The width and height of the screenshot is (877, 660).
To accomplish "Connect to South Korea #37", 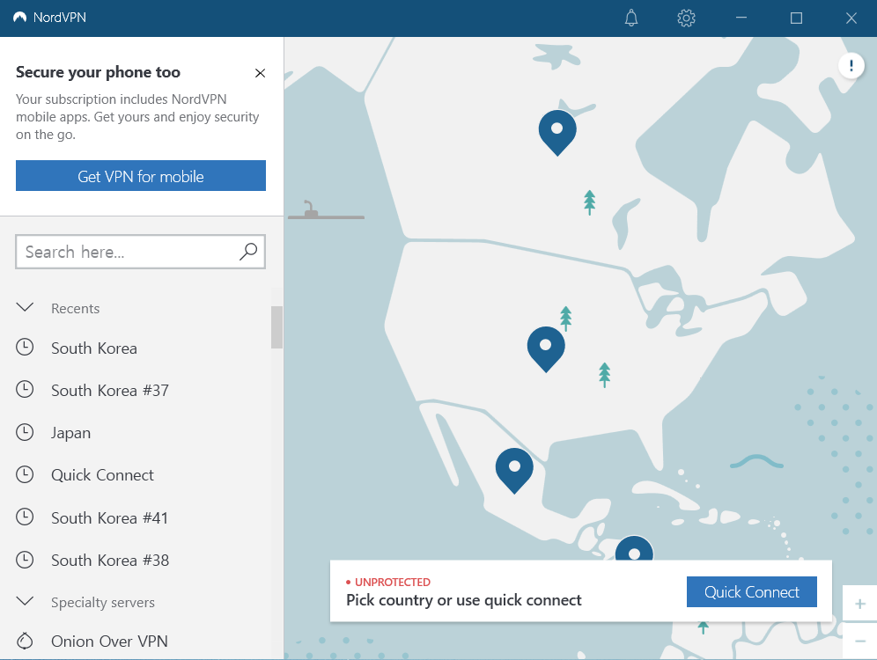I will 109,390.
